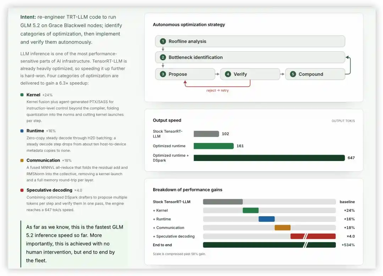Viewport: 383px width, 276px height.
Task: Select the Bottleneck identification step box
Action: [x=250, y=58]
